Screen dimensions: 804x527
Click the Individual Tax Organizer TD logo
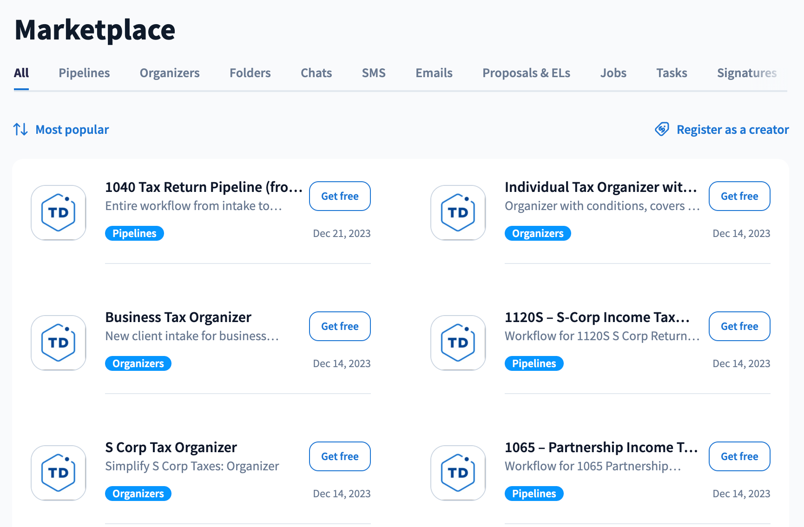(458, 213)
